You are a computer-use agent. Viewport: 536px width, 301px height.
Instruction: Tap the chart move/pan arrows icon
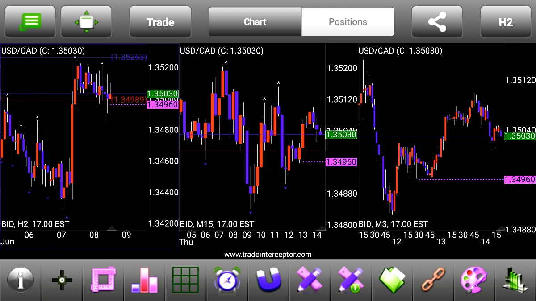[x=86, y=21]
